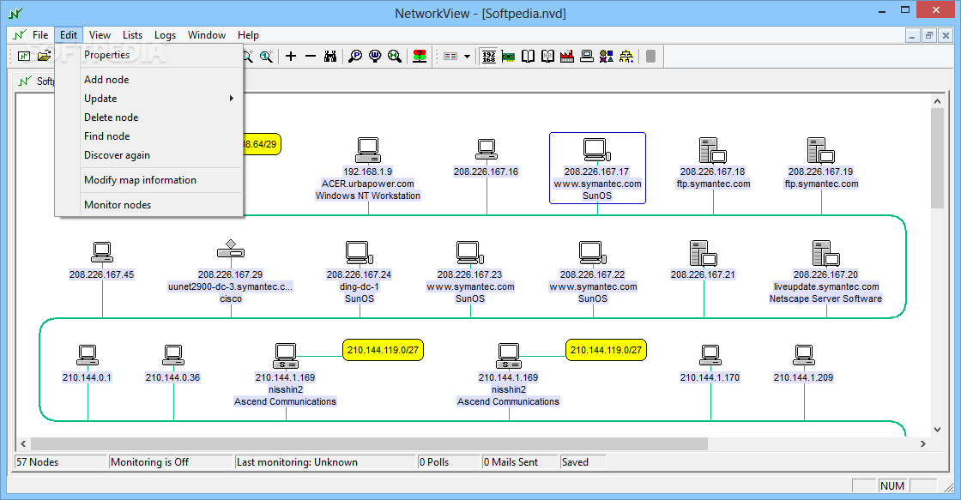961x500 pixels.
Task: Click the binoculars find icon
Action: 330,57
